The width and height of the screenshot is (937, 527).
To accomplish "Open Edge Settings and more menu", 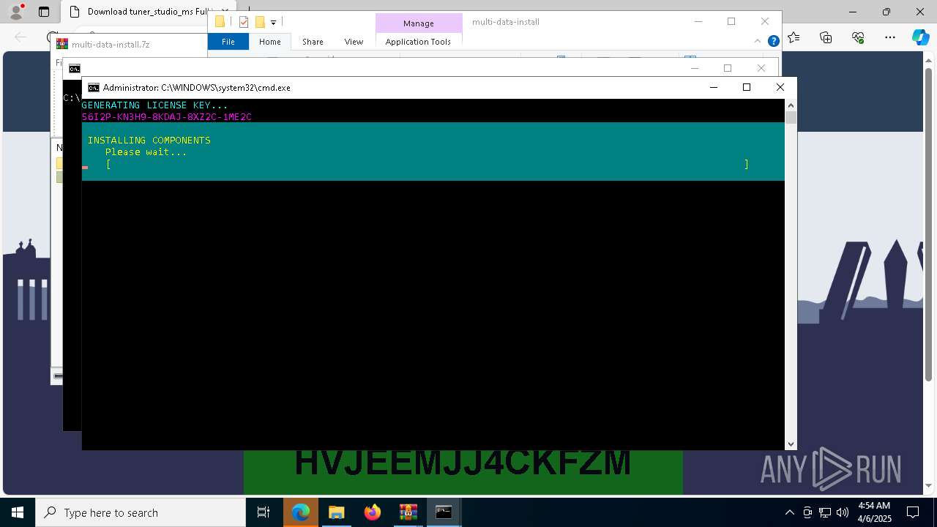I will click(x=890, y=37).
